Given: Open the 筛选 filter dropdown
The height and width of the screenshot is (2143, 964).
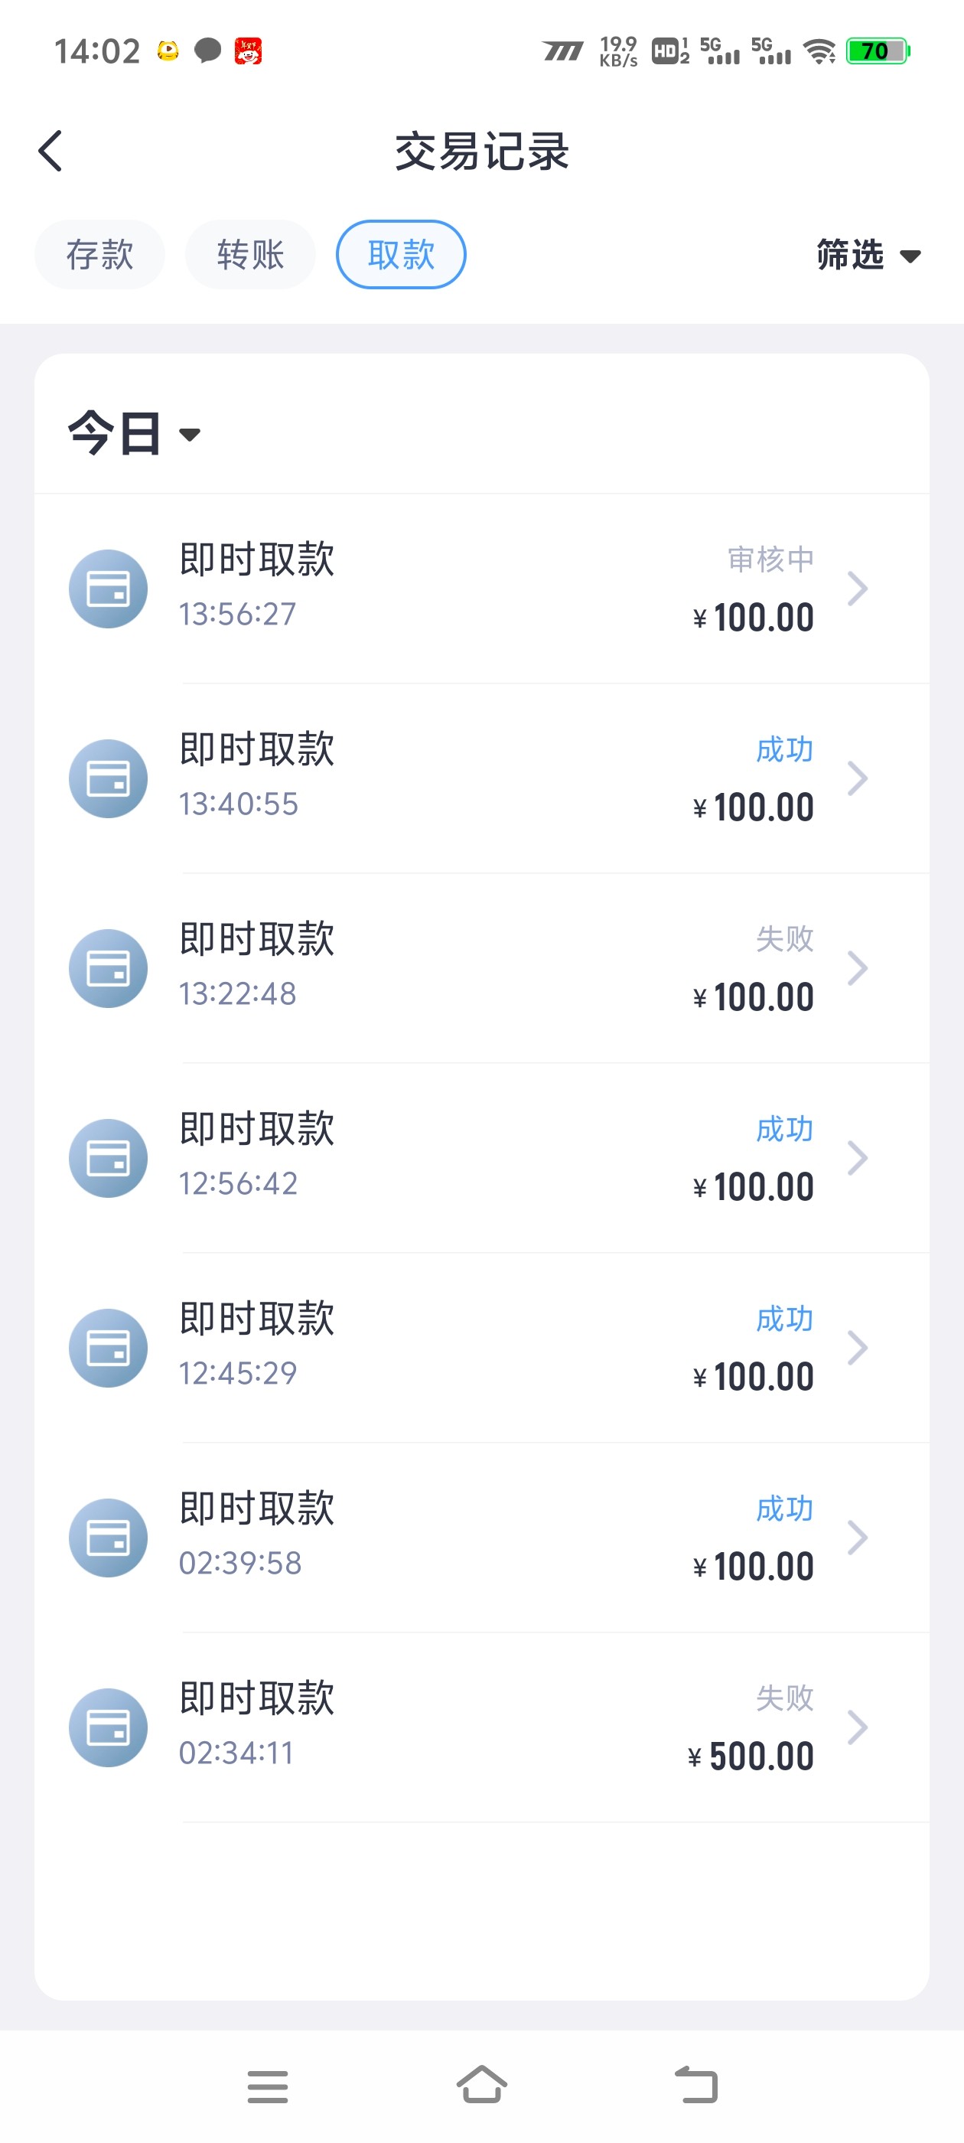Looking at the screenshot, I should click(x=868, y=255).
